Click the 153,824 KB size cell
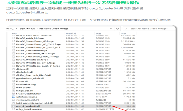The image size is (183, 111). coord(128,38)
